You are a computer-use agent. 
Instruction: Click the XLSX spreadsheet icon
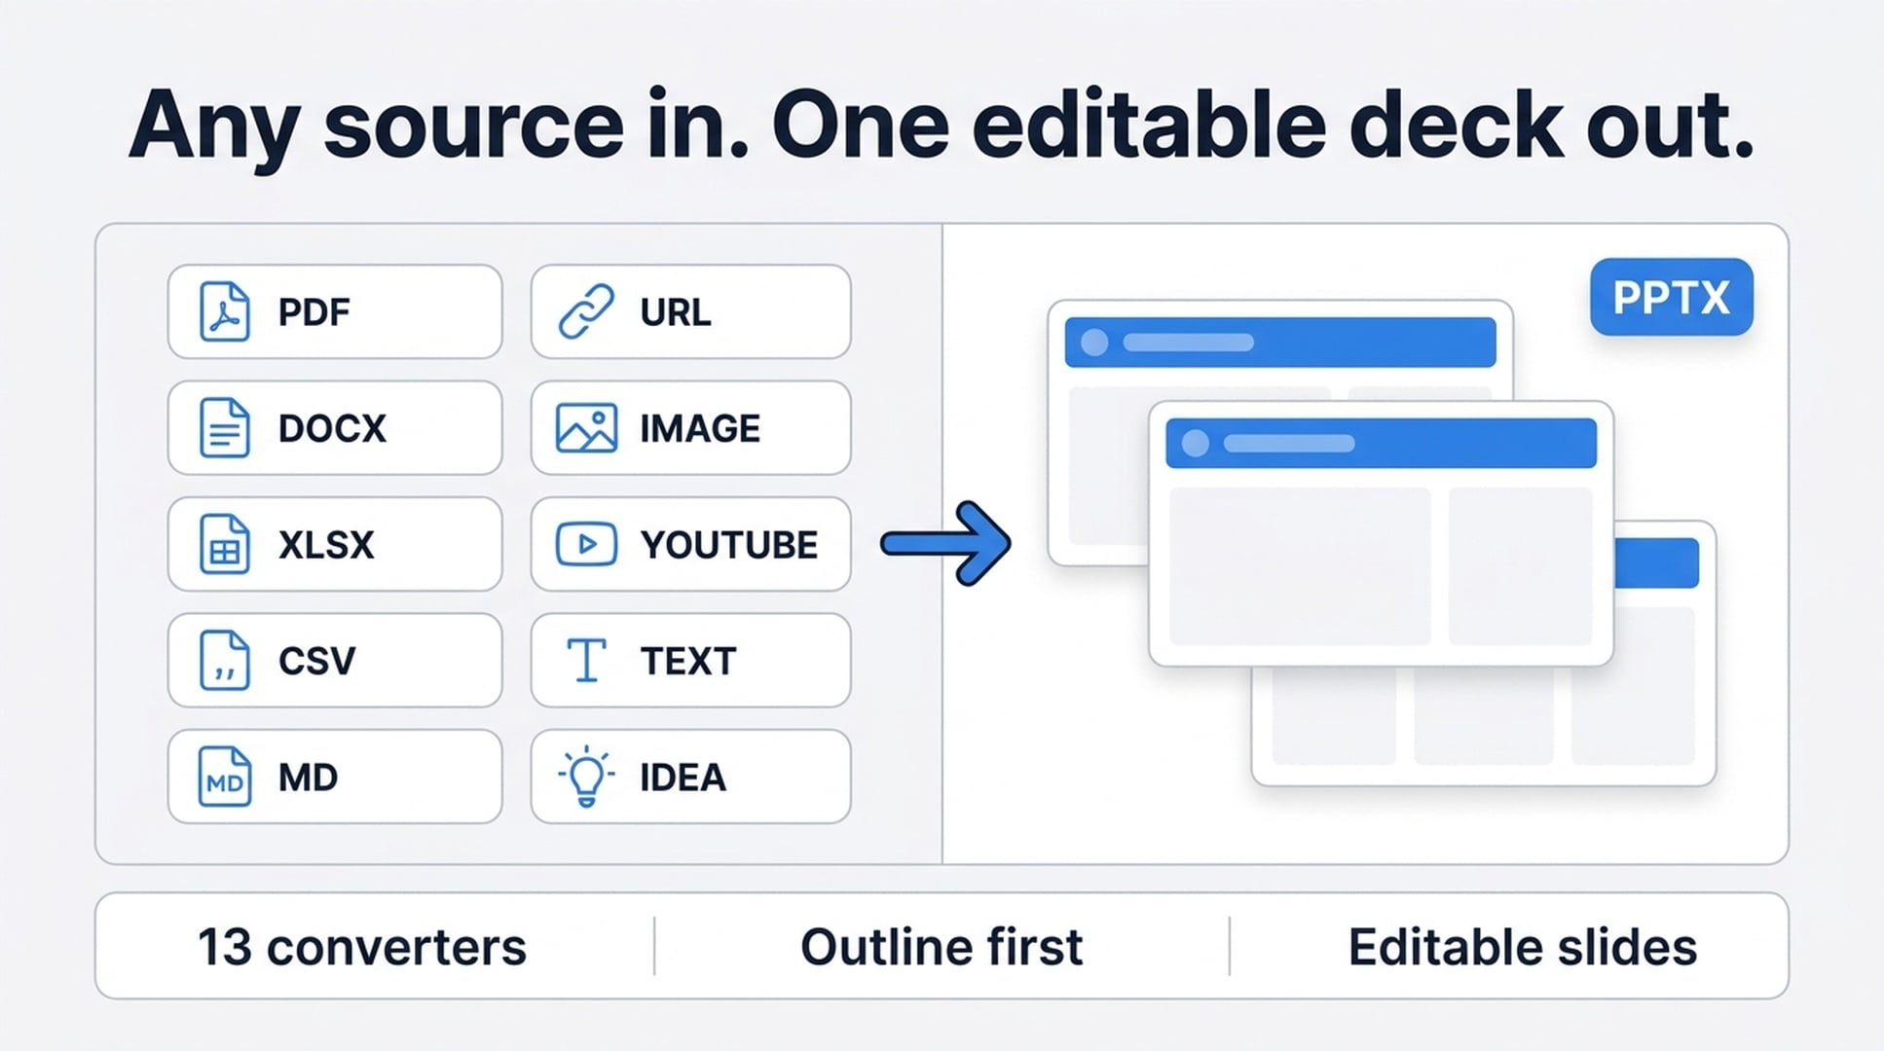point(225,544)
